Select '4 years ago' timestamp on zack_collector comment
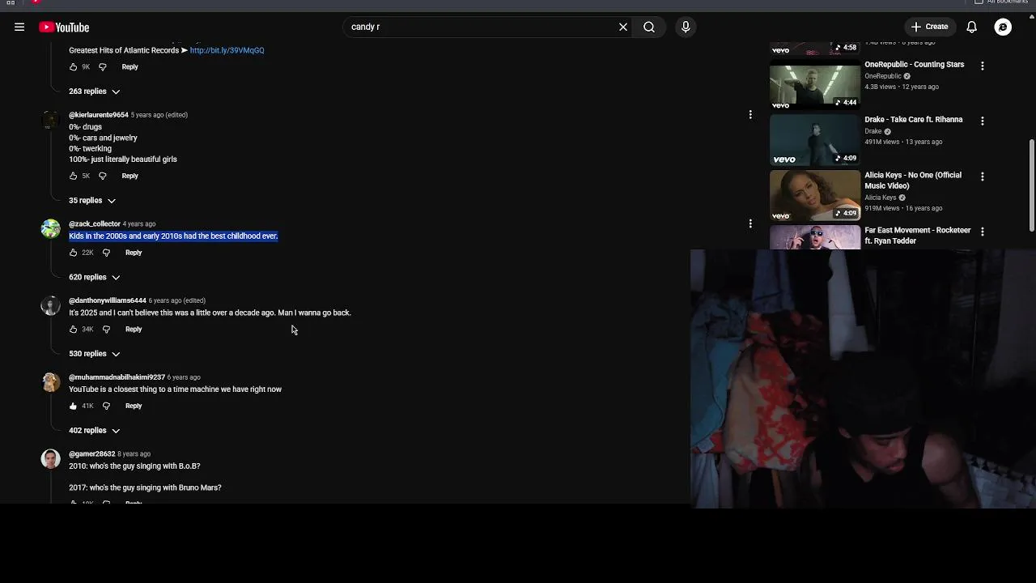Viewport: 1036px width, 583px height. point(139,223)
